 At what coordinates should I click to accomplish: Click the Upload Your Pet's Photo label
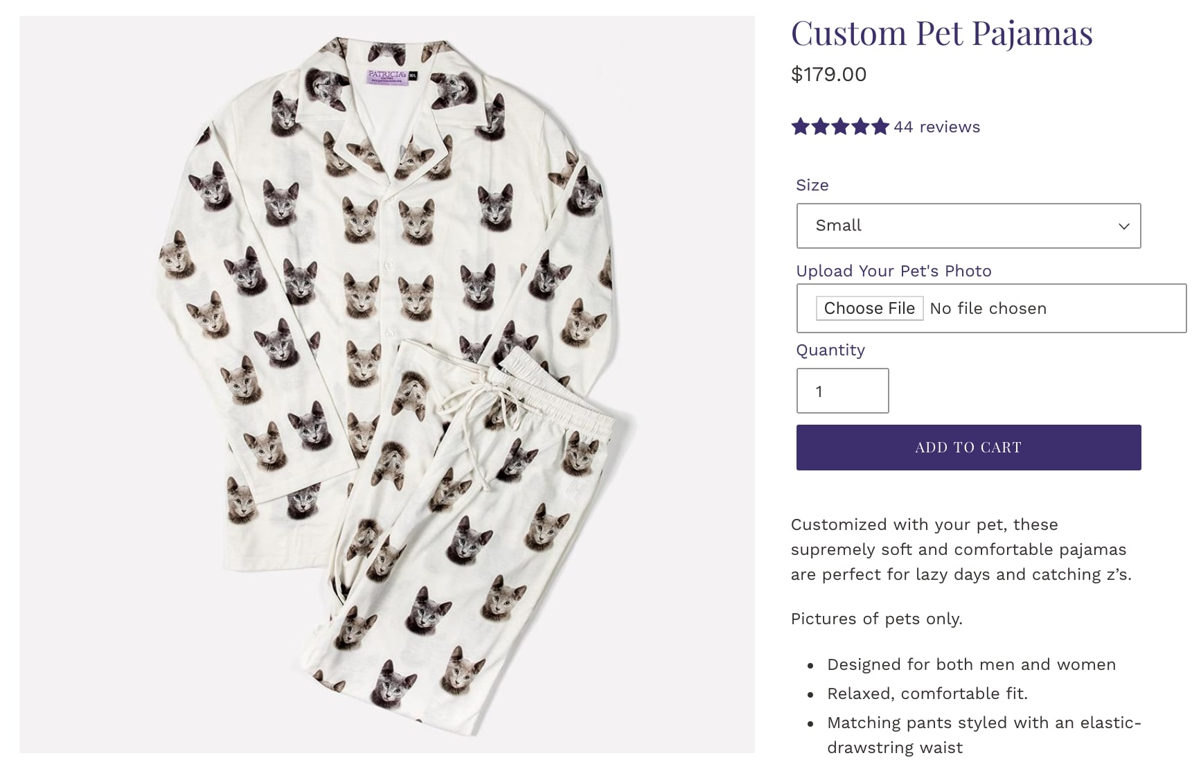click(x=893, y=271)
